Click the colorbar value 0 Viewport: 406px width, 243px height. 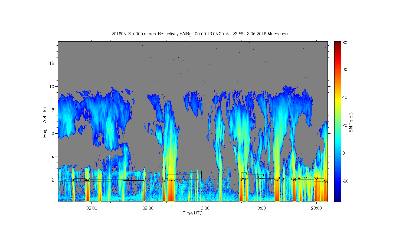click(344, 153)
